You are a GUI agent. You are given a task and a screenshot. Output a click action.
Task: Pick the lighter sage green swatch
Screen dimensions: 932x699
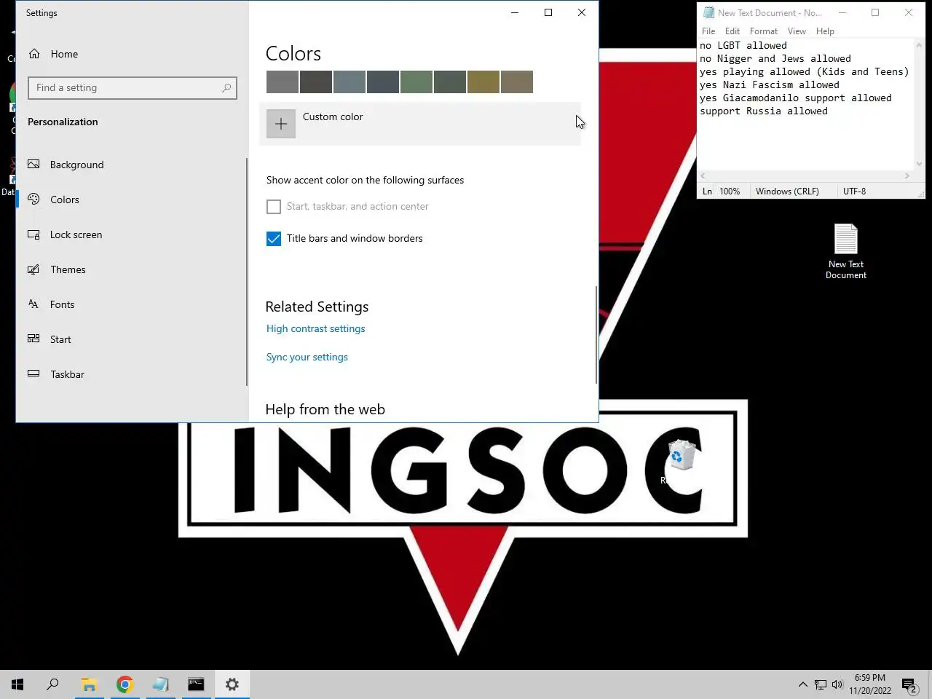click(416, 82)
